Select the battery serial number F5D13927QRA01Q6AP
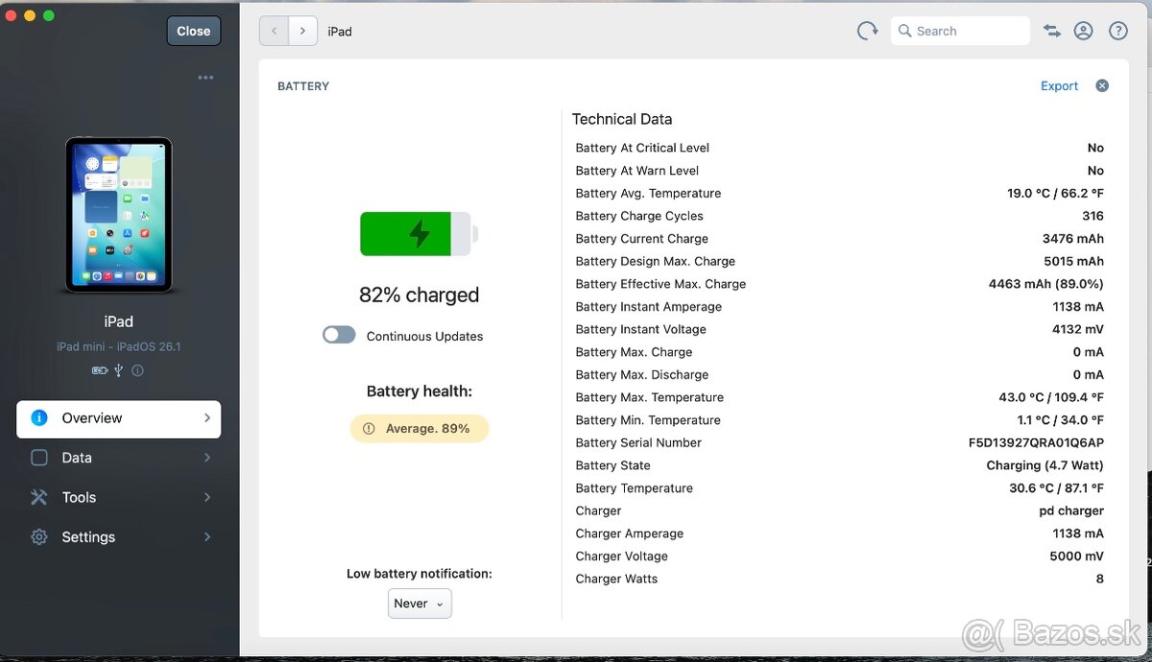This screenshot has height=662, width=1152. [x=1036, y=442]
